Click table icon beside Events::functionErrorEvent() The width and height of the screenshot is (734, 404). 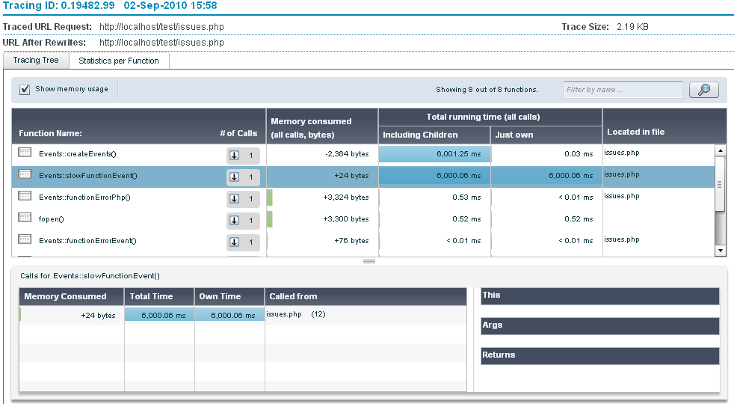[x=25, y=239]
